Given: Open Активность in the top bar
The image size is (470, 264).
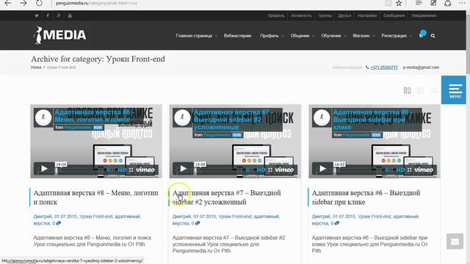Looking at the screenshot, I should 301,15.
